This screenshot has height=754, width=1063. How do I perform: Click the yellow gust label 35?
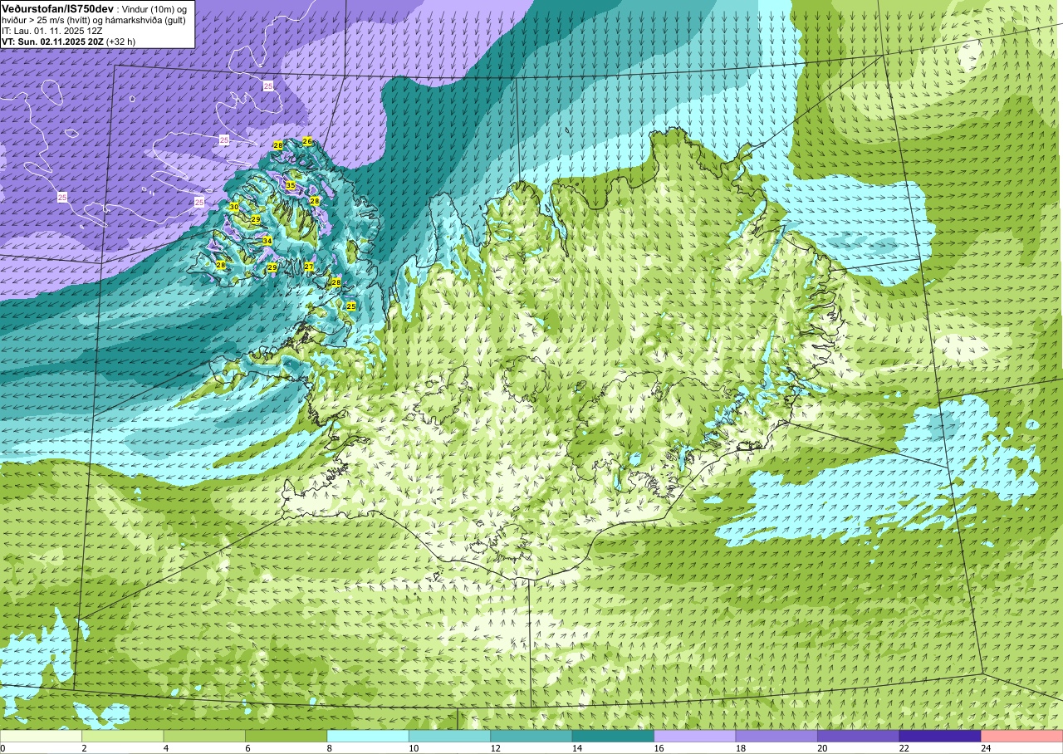(x=291, y=185)
